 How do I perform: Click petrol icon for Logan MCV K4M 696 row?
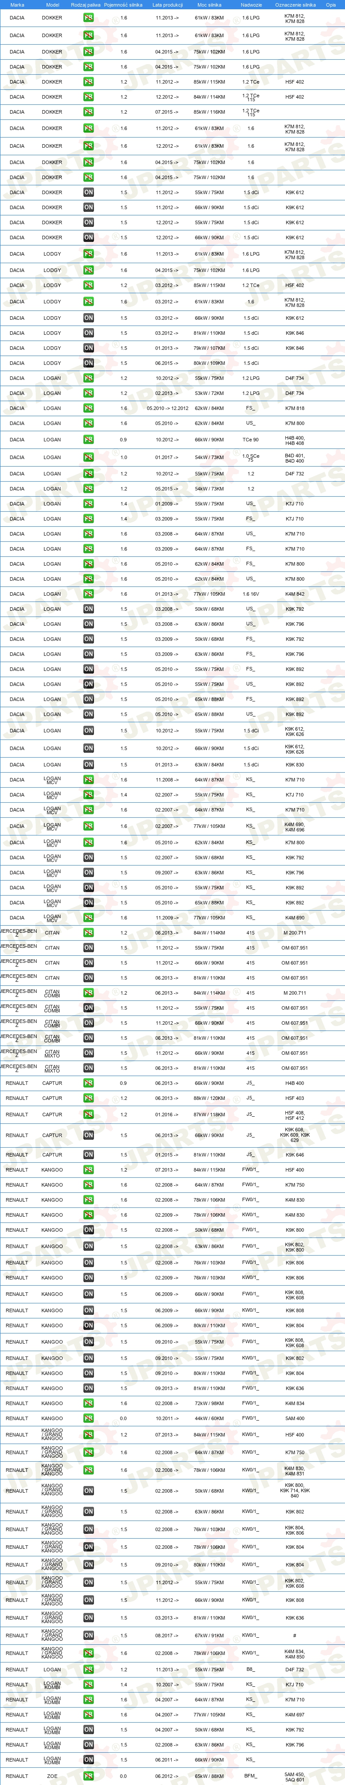click(89, 826)
